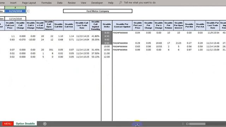The width and height of the screenshot is (226, 127).
Task: Select the 2123 put open interest cell
Action: click(x=178, y=43)
